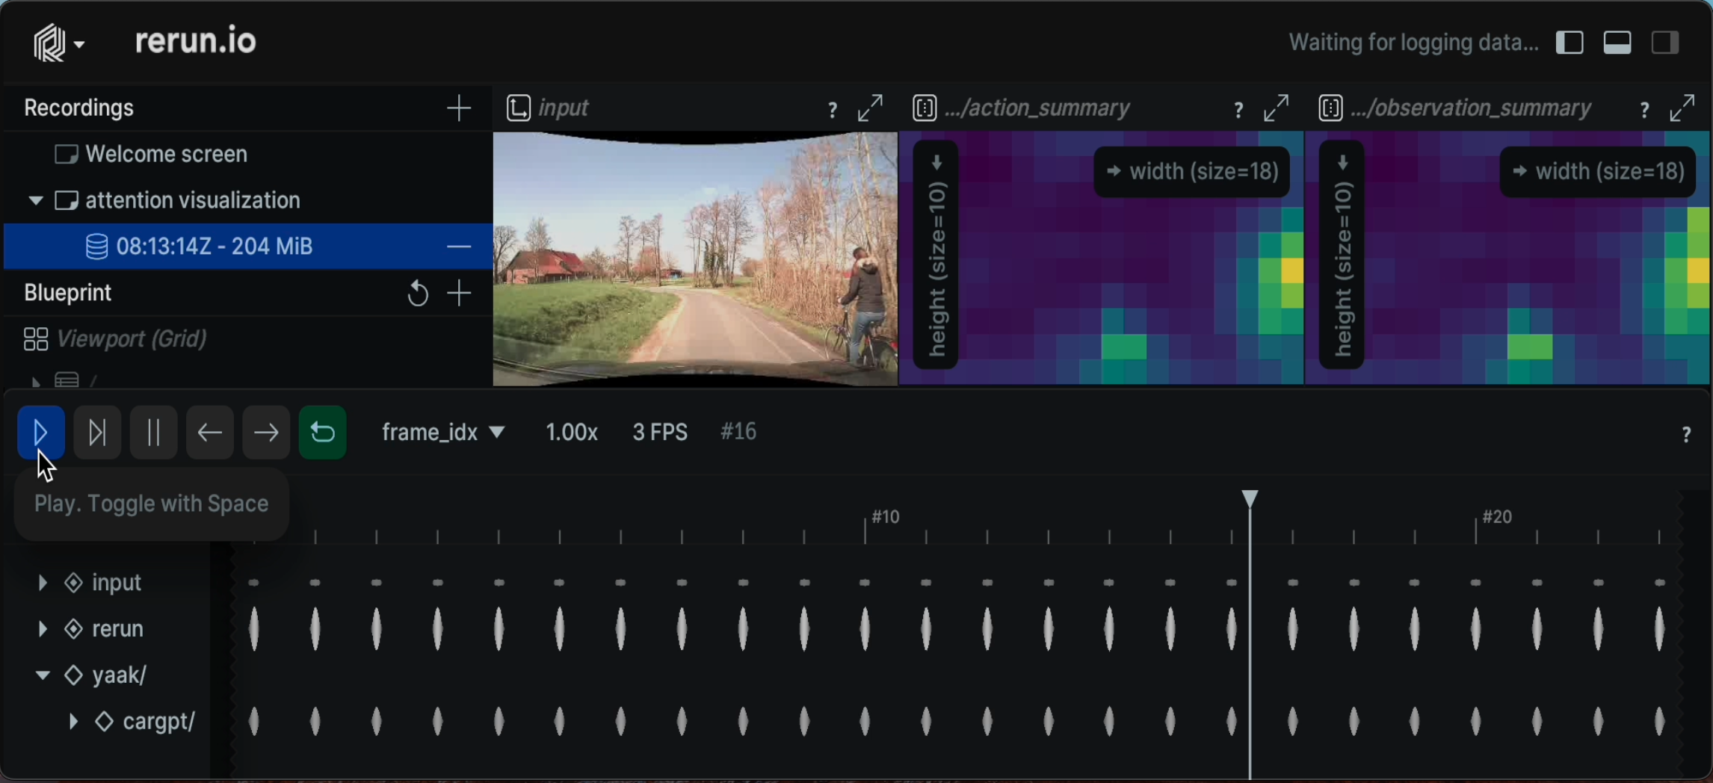Viewport: 1713px width, 783px height.
Task: Click the Recordings section header
Action: 78,108
